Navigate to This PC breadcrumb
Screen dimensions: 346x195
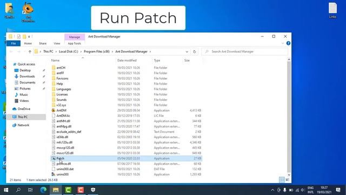(x=48, y=51)
